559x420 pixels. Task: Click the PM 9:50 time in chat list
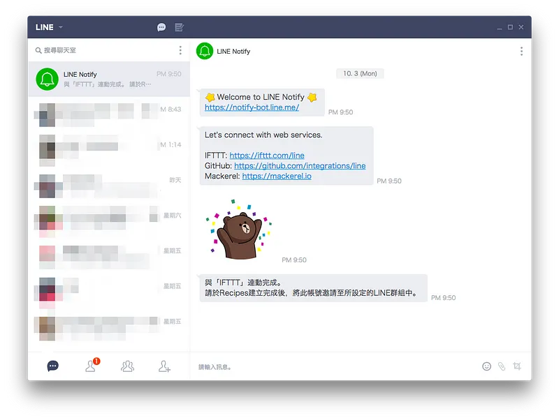coord(169,74)
